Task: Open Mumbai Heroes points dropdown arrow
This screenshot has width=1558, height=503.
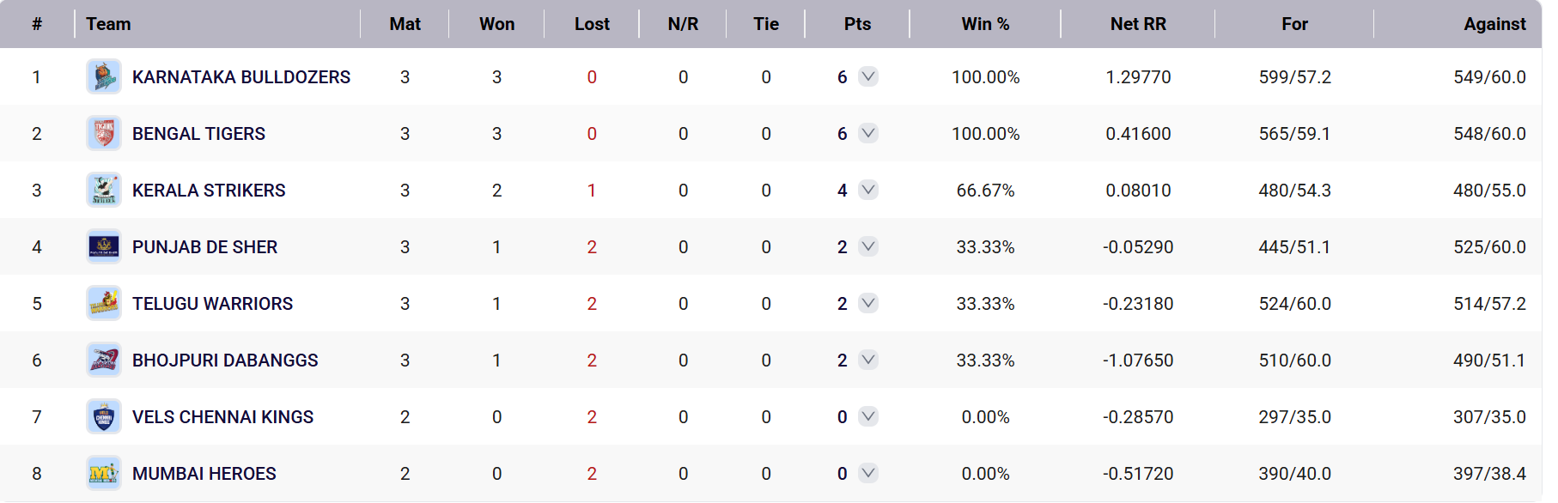Action: click(868, 473)
